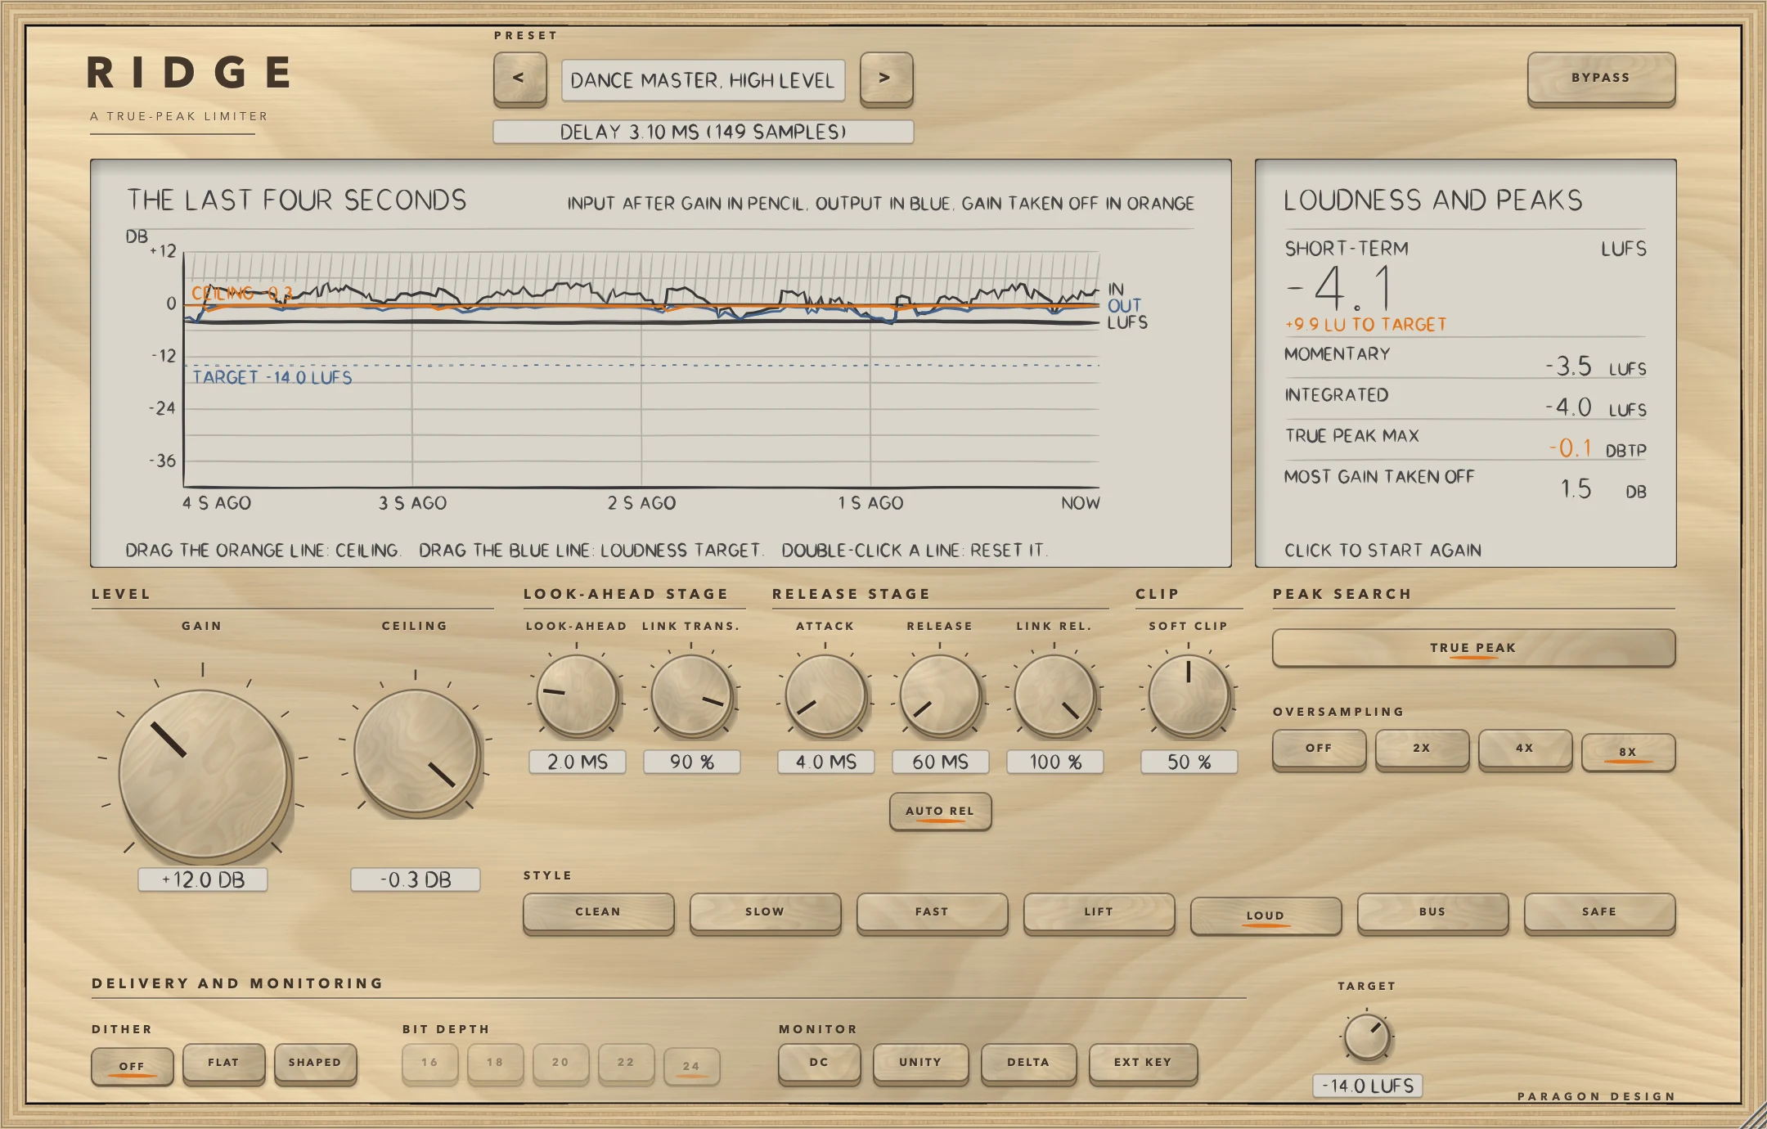Click the Target loudness knob
Image resolution: width=1767 pixels, height=1129 pixels.
coord(1367,1037)
